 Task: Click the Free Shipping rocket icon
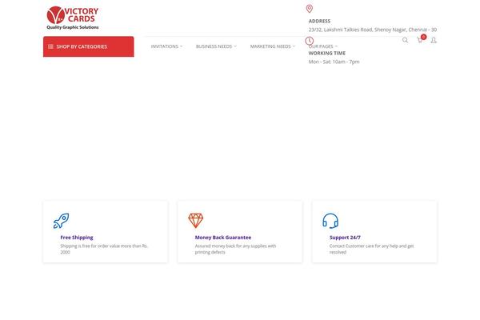coord(61,221)
